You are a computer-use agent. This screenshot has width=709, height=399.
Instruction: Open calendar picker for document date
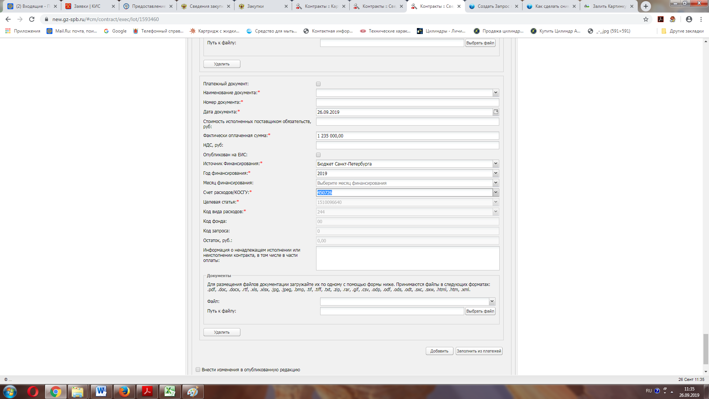pos(496,112)
